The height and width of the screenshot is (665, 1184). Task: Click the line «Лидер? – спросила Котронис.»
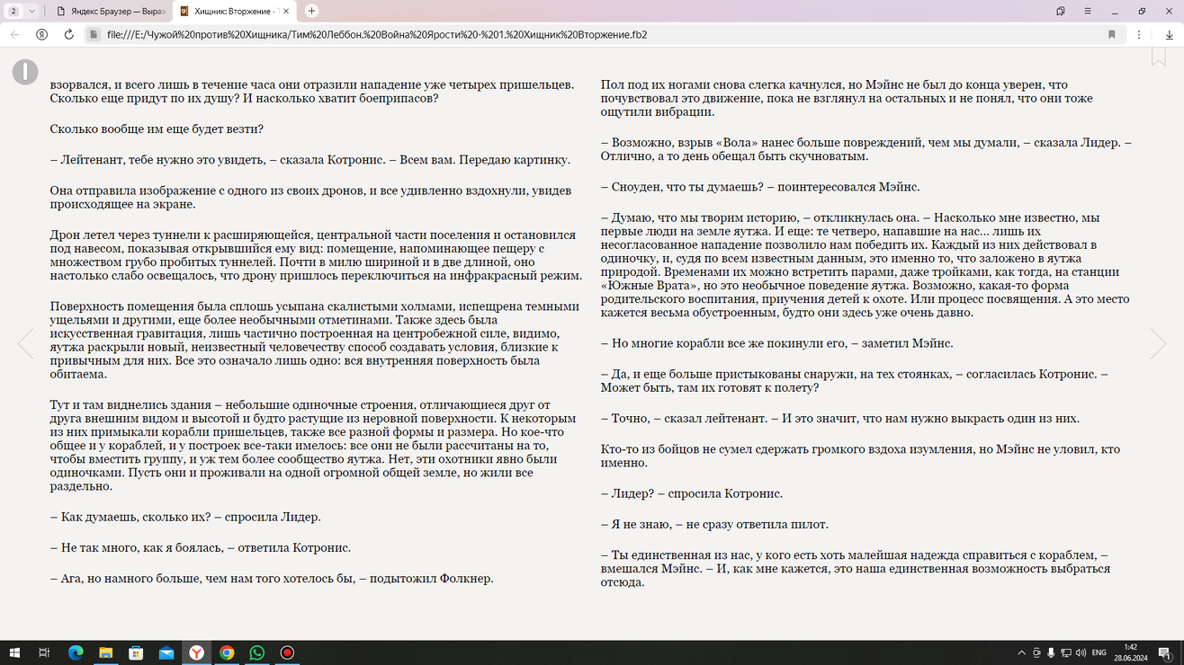pyautogui.click(x=691, y=493)
